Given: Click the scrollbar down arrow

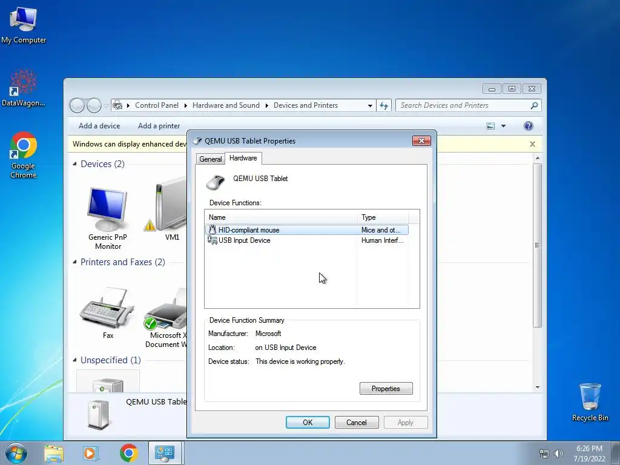Looking at the screenshot, I should 538,387.
